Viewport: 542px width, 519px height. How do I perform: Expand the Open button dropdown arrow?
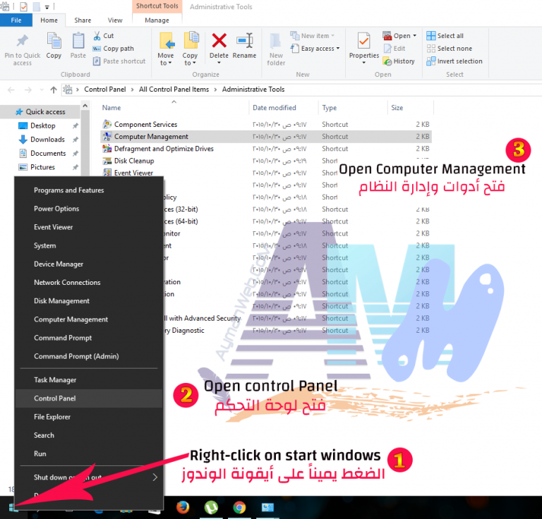coord(415,35)
